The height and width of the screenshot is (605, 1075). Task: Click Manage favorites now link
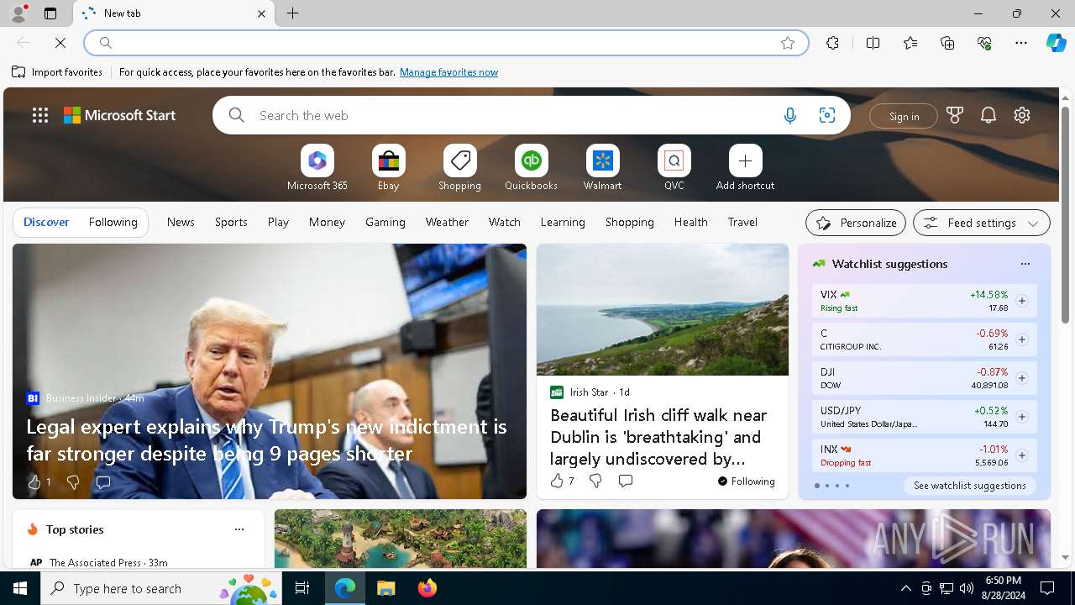[x=448, y=72]
